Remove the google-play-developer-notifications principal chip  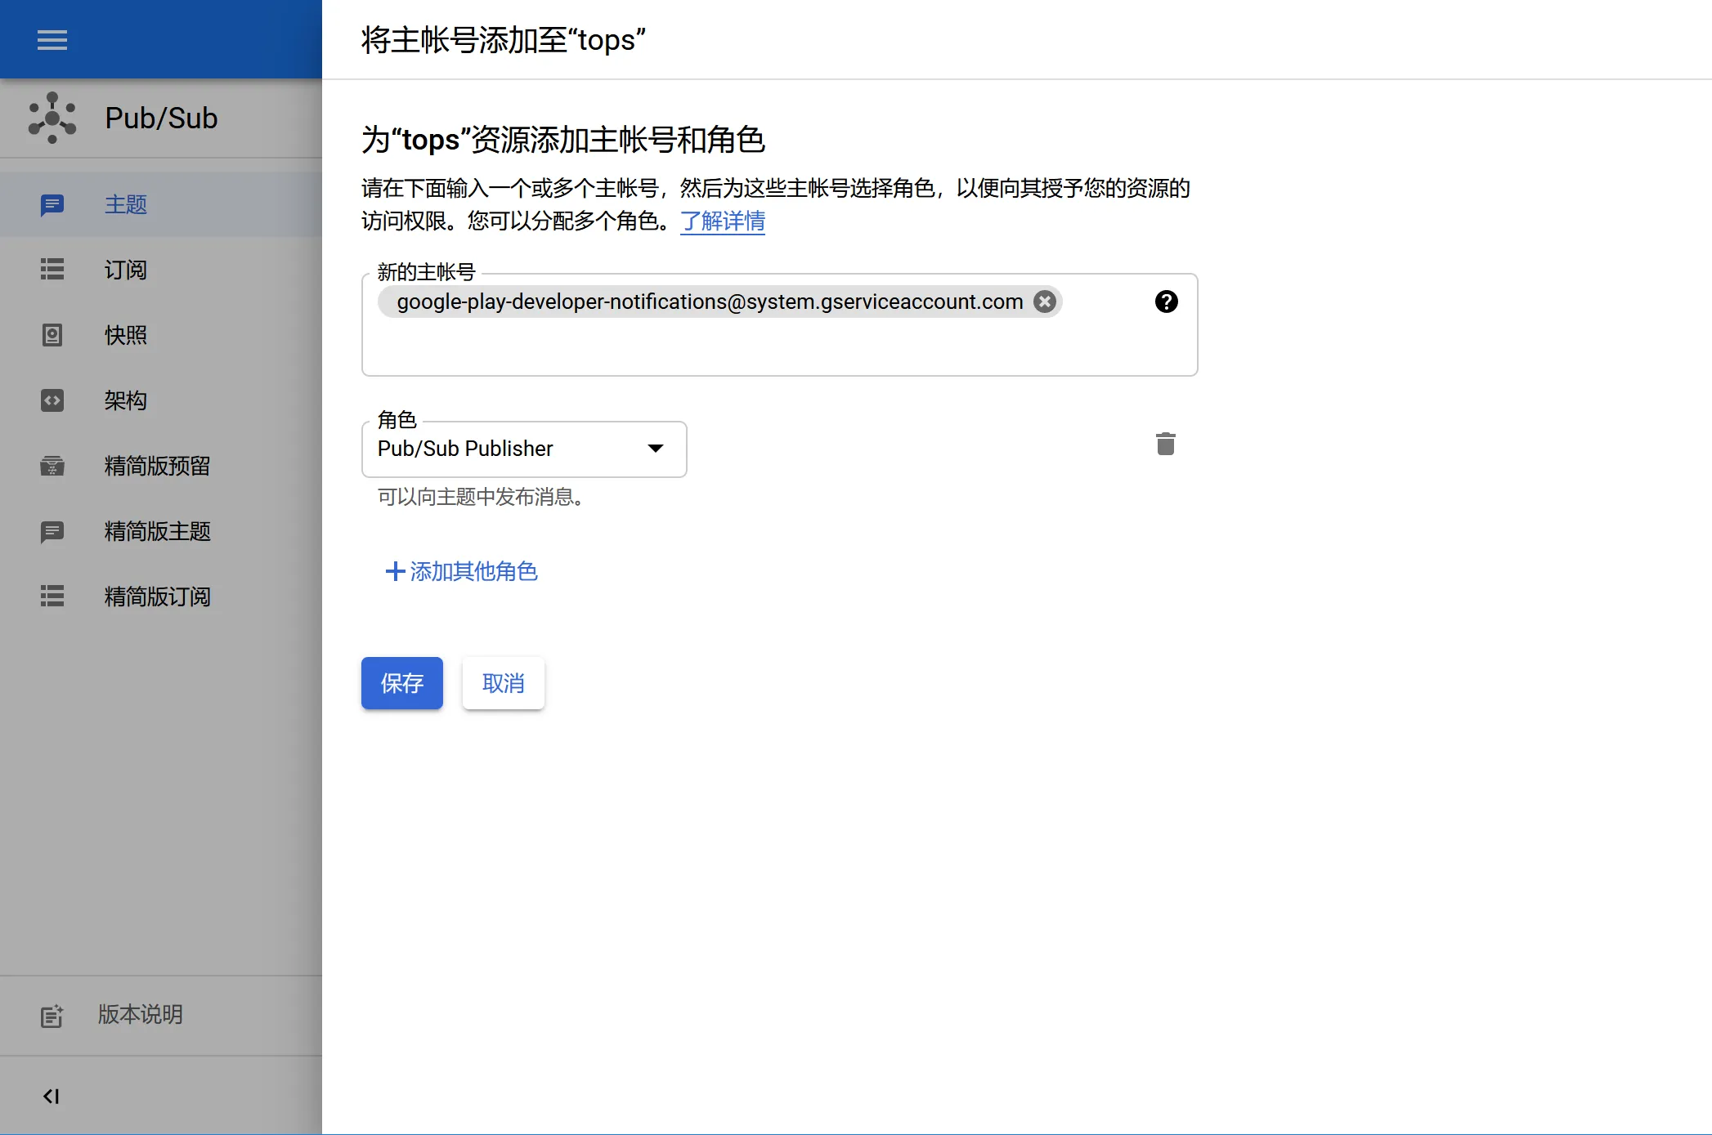click(x=1045, y=302)
